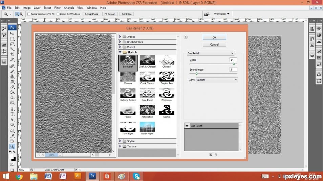Screen dimensions: 323x181
Task: Select the Zoom tool in toolbox
Action: (x=12, y=147)
